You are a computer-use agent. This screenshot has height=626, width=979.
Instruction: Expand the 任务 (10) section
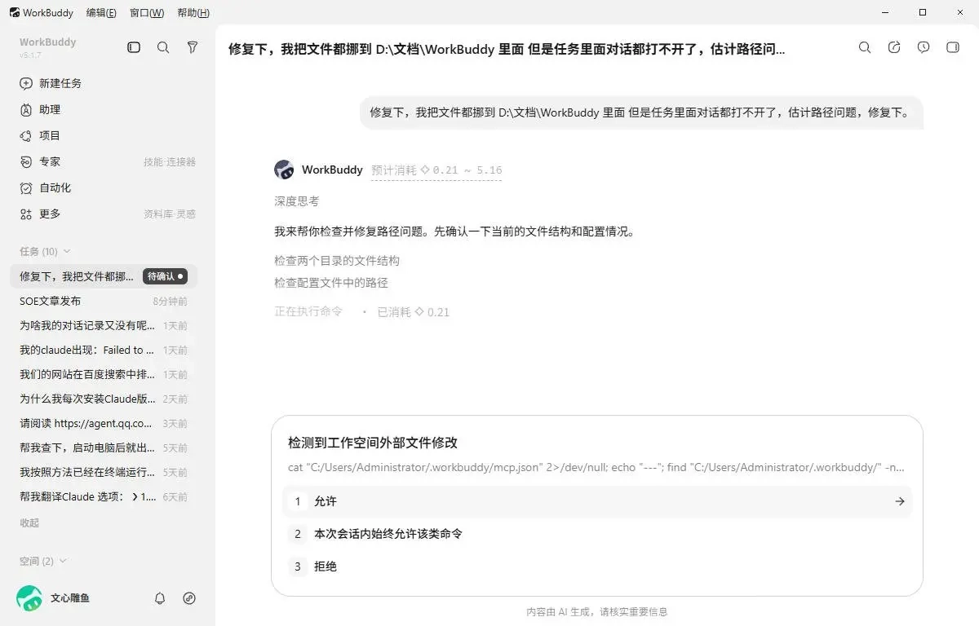click(x=45, y=251)
